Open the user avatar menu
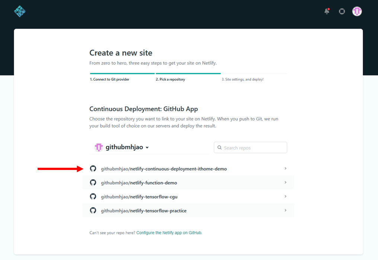Image resolution: width=378 pixels, height=260 pixels. click(357, 11)
